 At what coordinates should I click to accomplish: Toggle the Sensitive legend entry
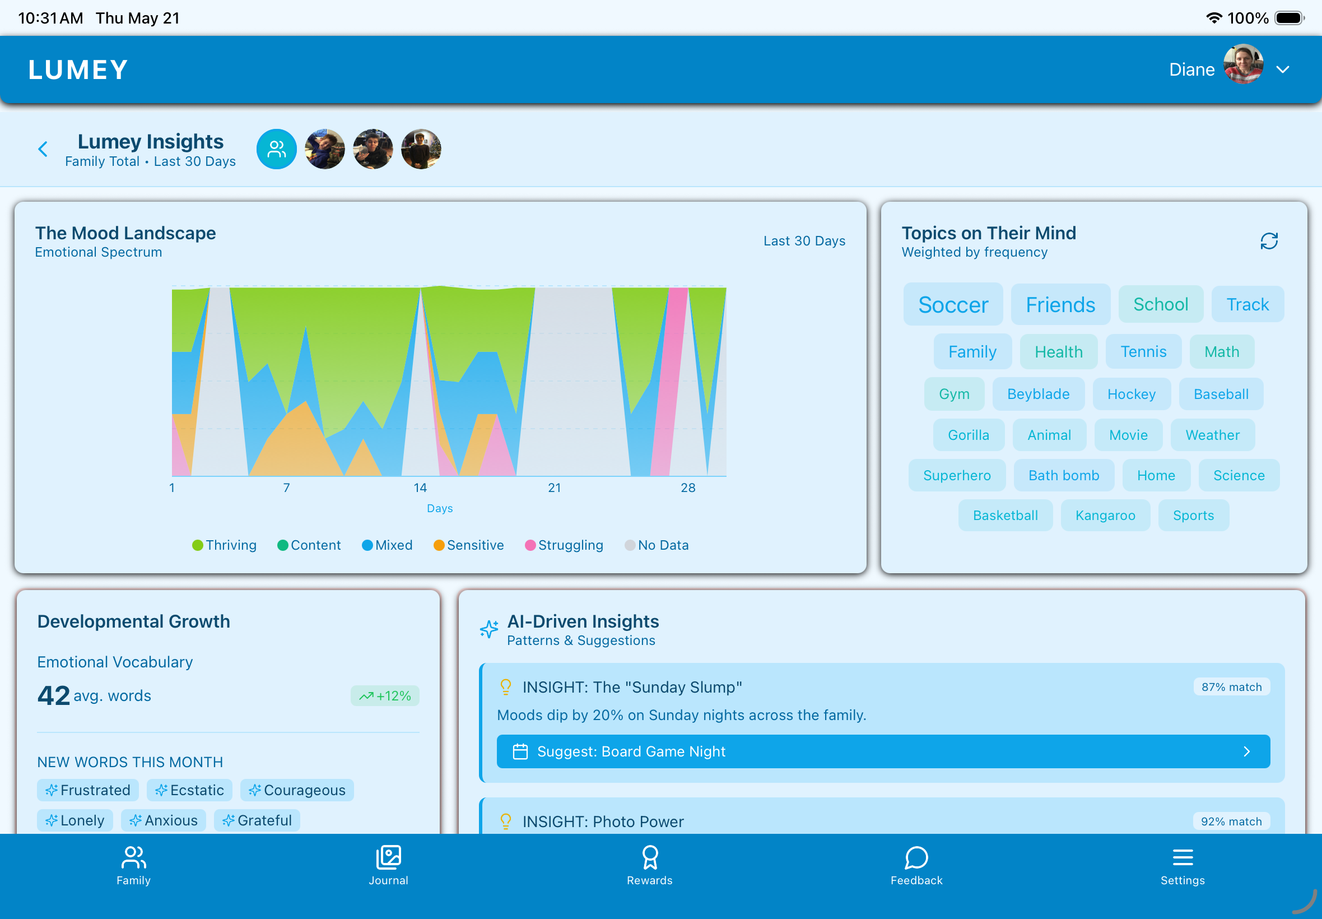tap(468, 545)
